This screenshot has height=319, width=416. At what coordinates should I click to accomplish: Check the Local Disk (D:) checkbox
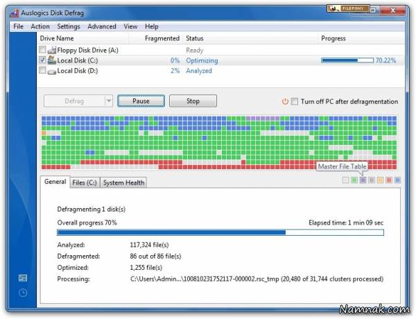(43, 71)
